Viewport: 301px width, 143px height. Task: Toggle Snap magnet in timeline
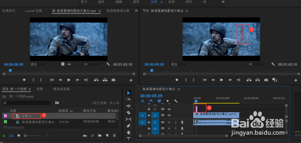[151, 101]
